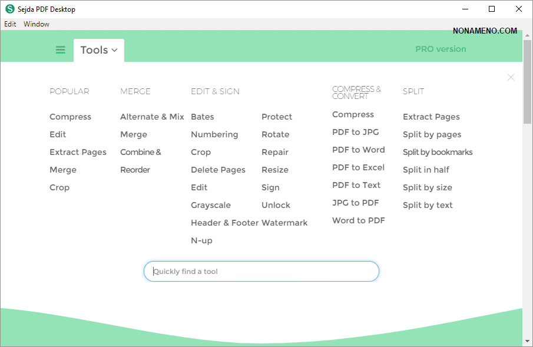The width and height of the screenshot is (533, 347).
Task: Click the scrollbar up arrow
Action: (x=527, y=35)
